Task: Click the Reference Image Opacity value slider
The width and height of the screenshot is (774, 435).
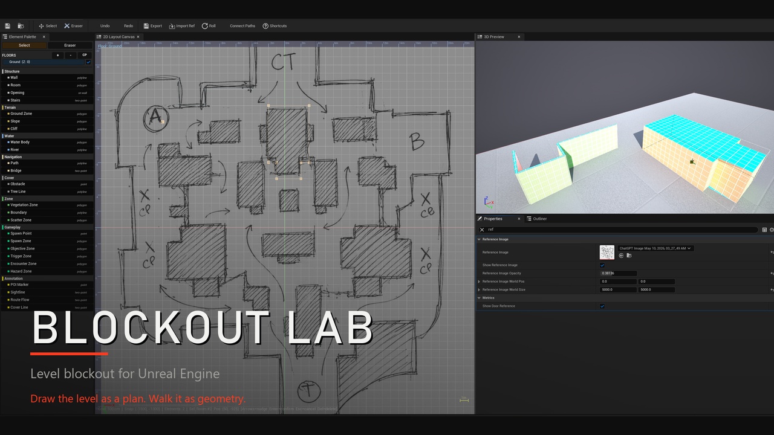Action: [x=618, y=273]
